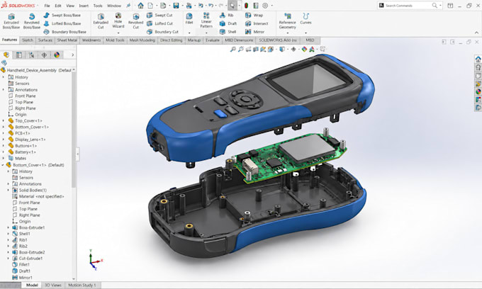Viewport: 482px width, 289px height.
Task: Select the Boundary Cut tool
Action: (162, 32)
